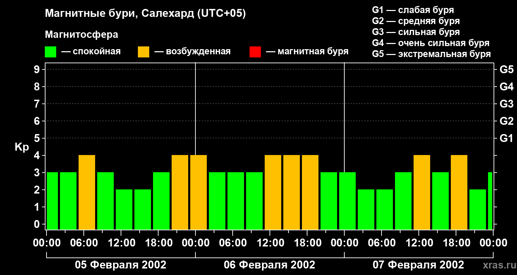Click the green 21:00–00:00 bar on 06 Февраля

point(329,201)
